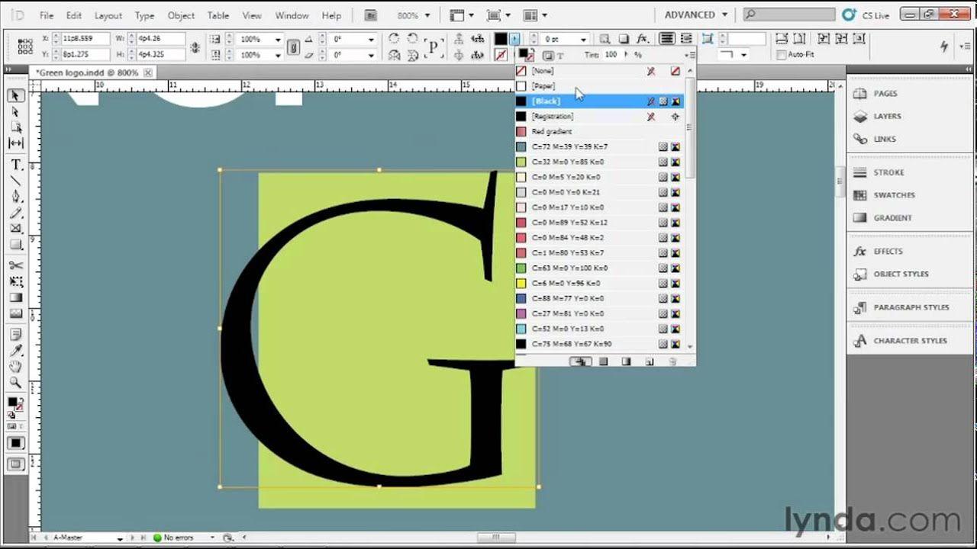The width and height of the screenshot is (977, 549).
Task: Select the Rectangle tool
Action: tap(15, 244)
